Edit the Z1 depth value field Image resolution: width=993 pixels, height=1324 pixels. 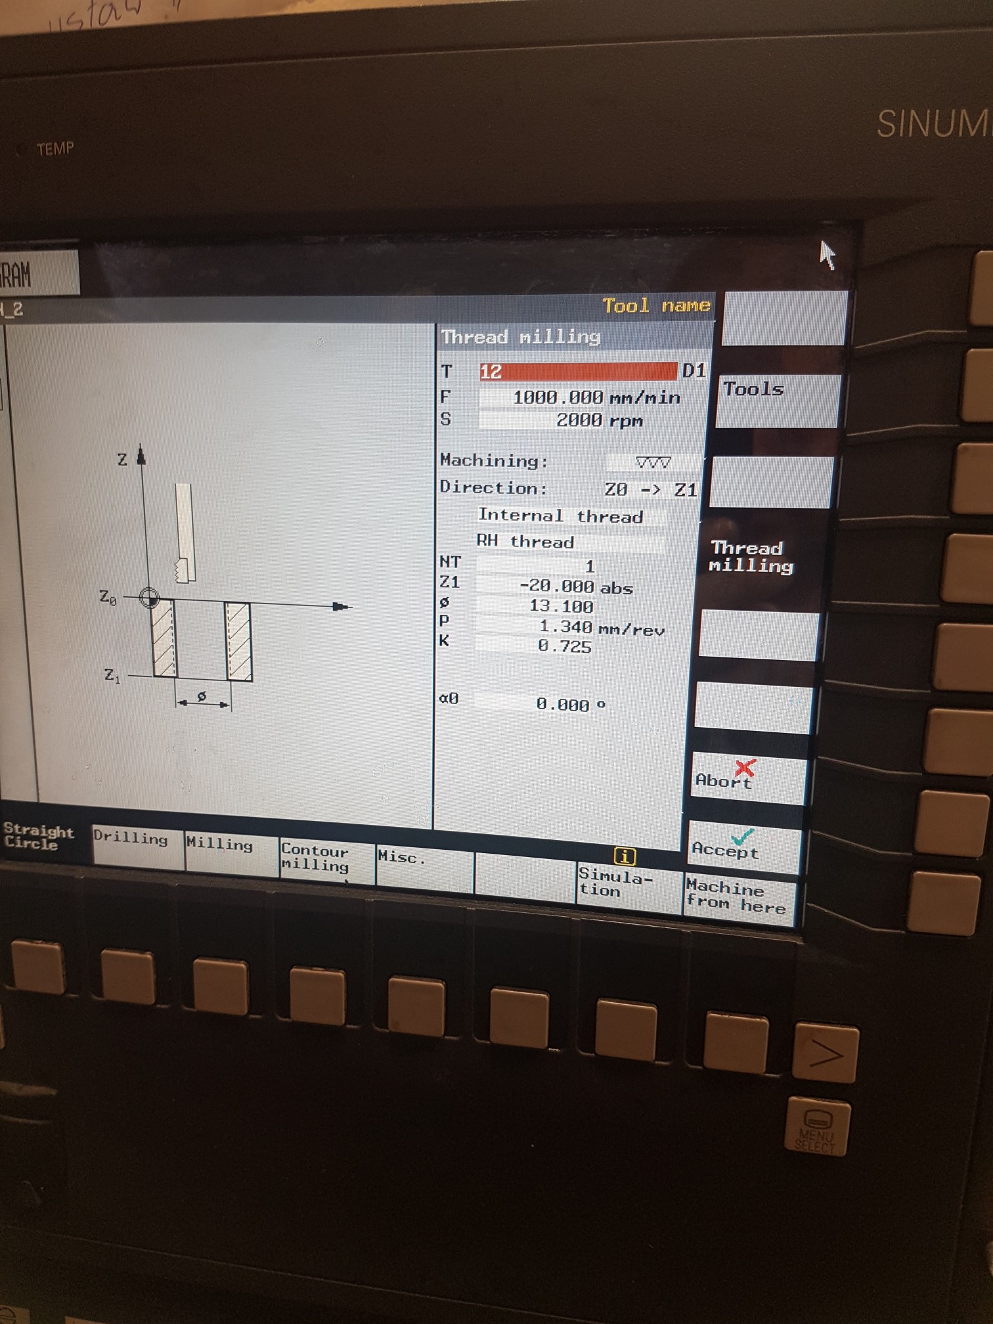pos(536,586)
